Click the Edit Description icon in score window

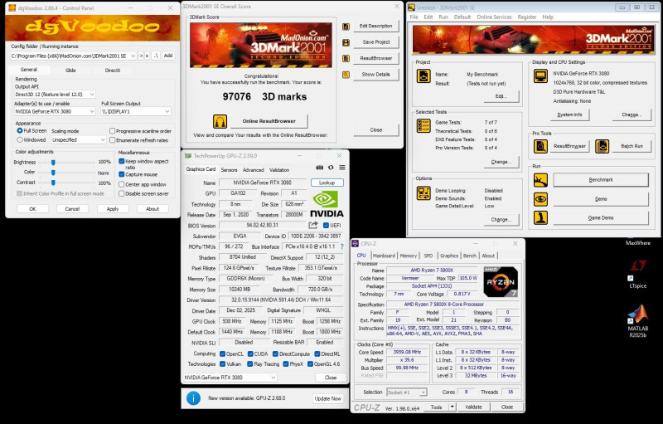pos(346,27)
